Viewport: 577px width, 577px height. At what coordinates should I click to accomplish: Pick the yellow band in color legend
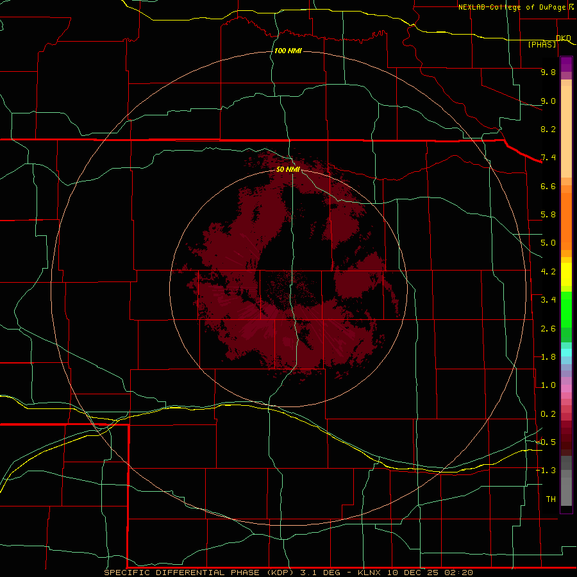(x=566, y=274)
